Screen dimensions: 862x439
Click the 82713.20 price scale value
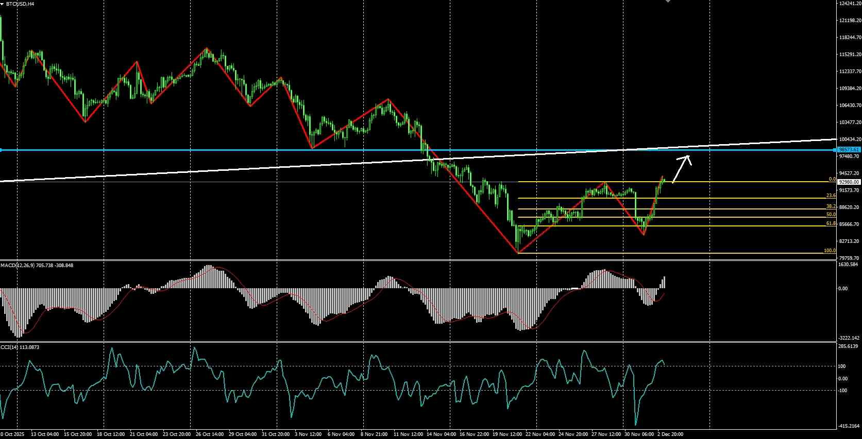pos(849,241)
